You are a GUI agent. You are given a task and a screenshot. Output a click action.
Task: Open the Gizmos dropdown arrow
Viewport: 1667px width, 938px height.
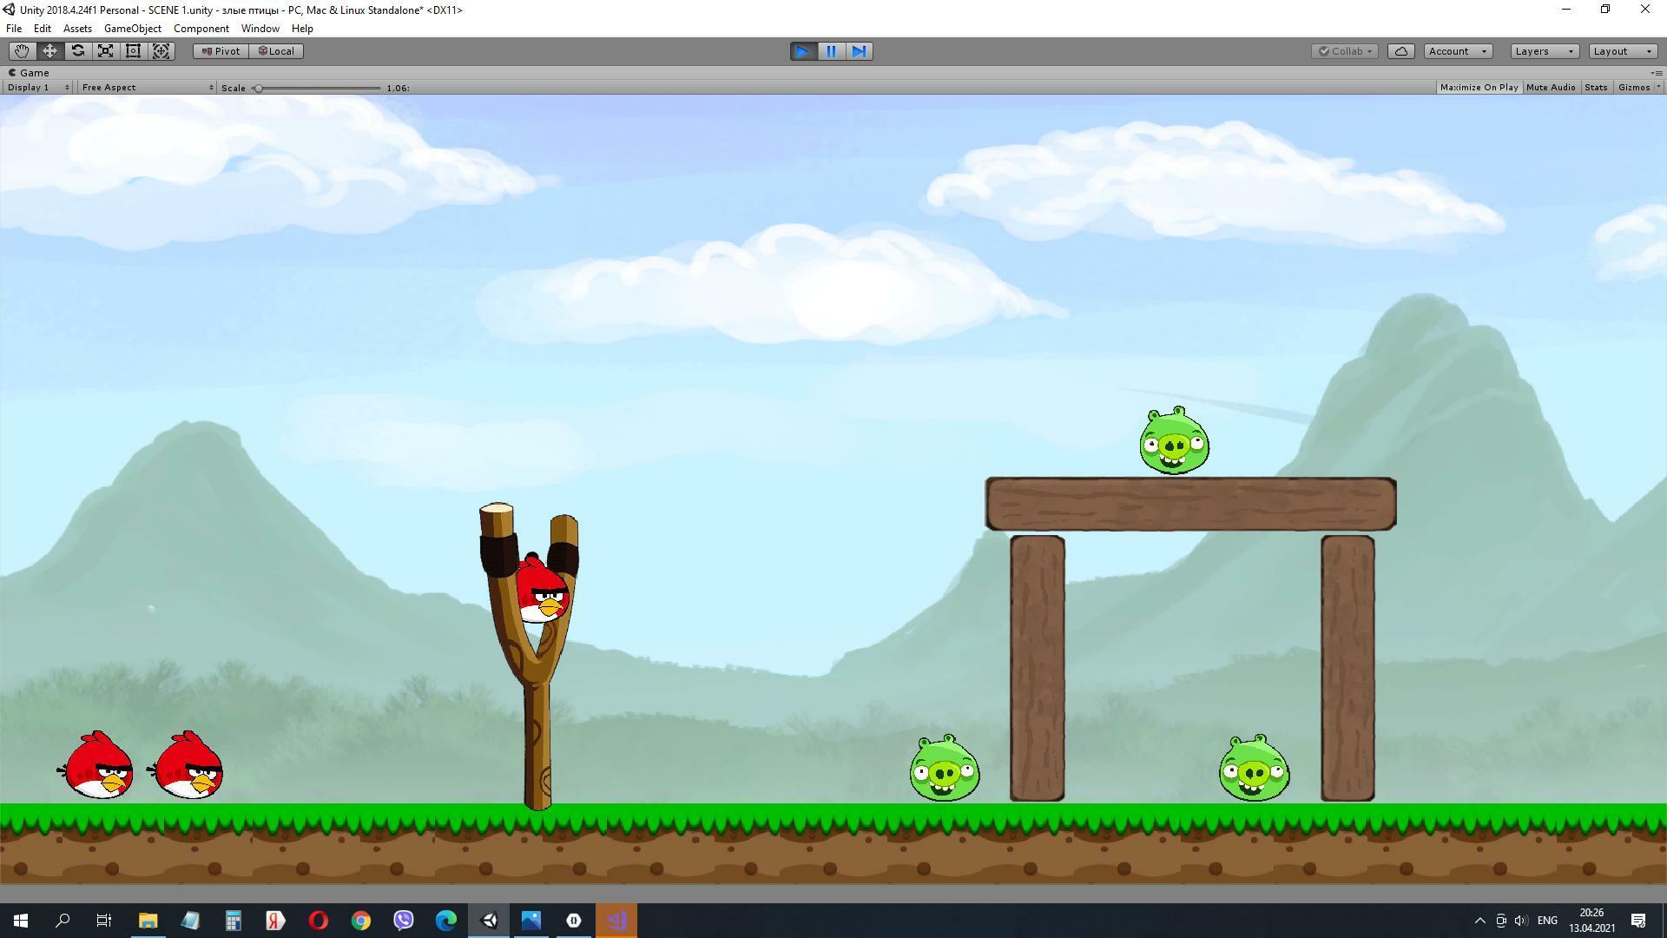[1658, 88]
